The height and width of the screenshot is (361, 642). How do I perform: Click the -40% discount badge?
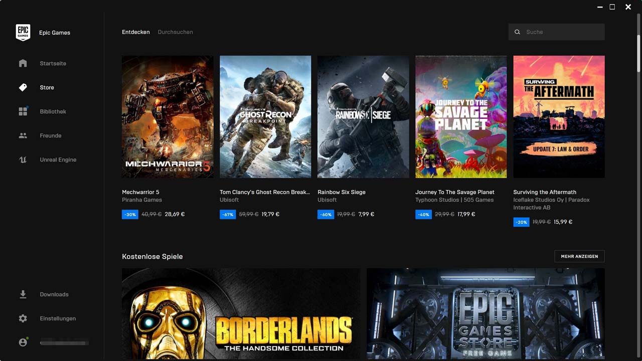pyautogui.click(x=423, y=215)
